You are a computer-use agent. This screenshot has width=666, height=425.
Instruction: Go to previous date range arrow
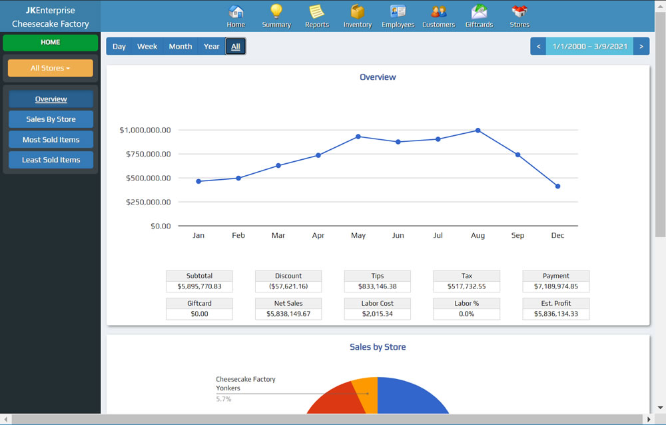(538, 47)
